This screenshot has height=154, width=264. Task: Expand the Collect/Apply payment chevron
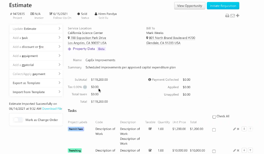tap(59, 74)
